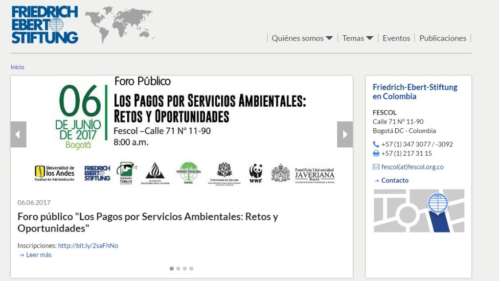Click the Friedrich Ebert Stiftung logo
Viewport: 499px width, 281px height.
[x=45, y=24]
